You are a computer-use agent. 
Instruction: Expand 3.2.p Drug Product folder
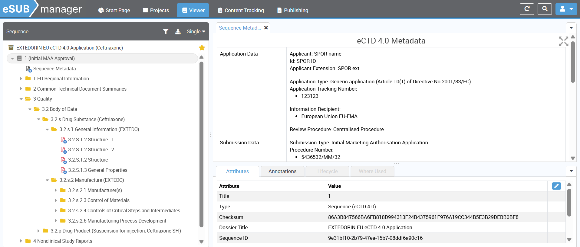point(38,231)
